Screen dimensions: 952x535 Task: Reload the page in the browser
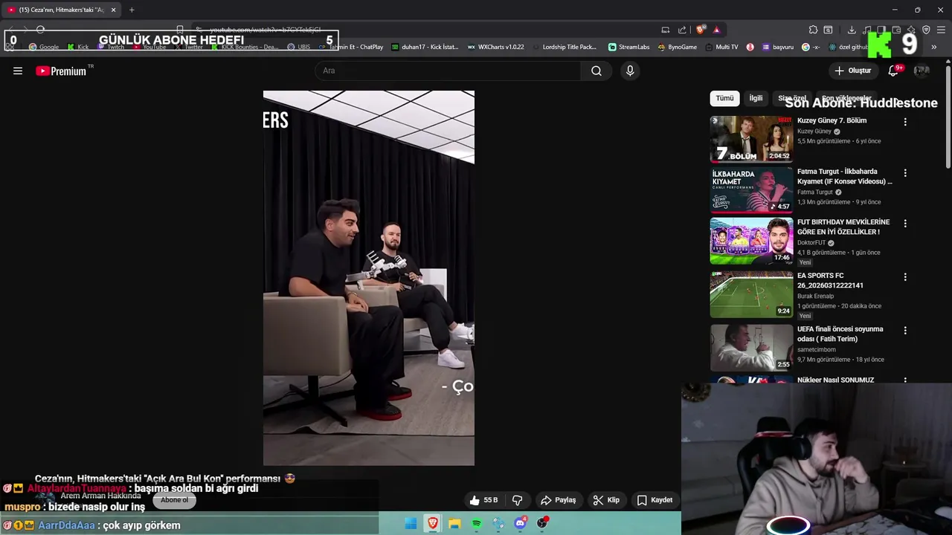coord(40,30)
